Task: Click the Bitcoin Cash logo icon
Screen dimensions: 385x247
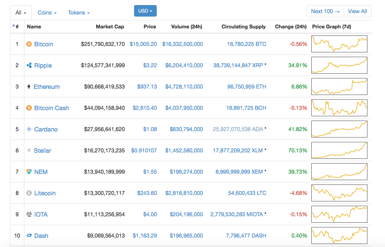Action: [x=29, y=108]
